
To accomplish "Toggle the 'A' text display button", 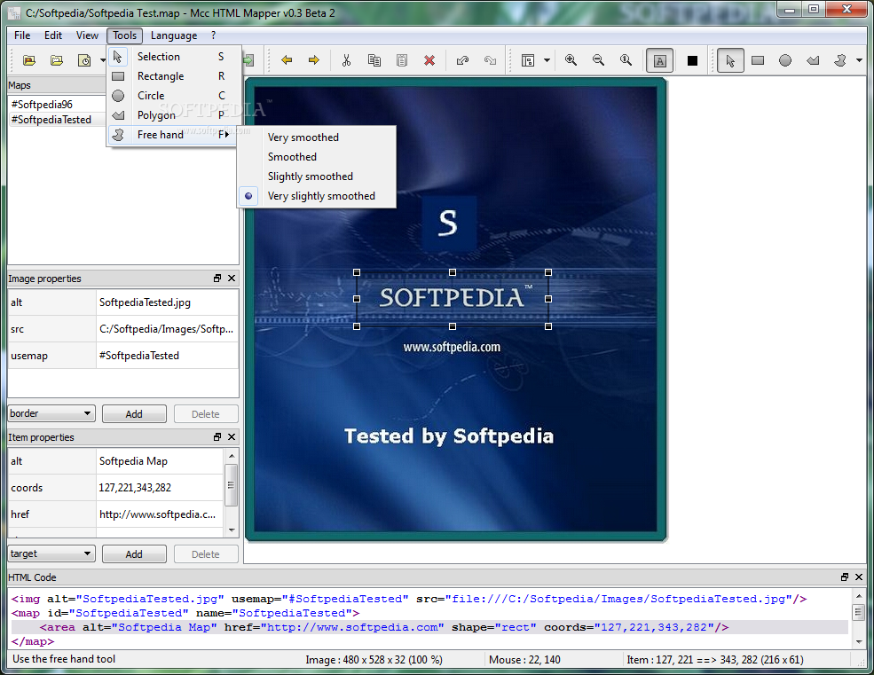I will pyautogui.click(x=660, y=60).
